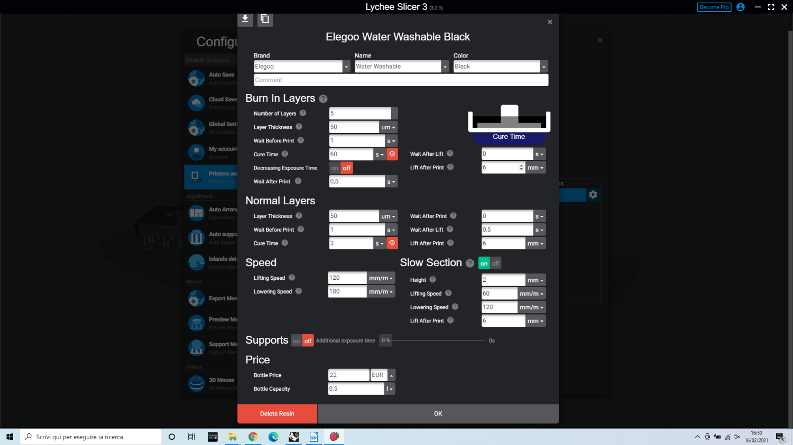Open My account in Configuration list
The width and height of the screenshot is (793, 445).
(x=211, y=153)
